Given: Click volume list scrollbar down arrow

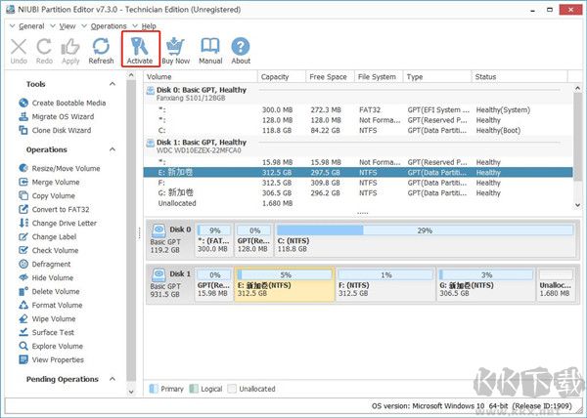Looking at the screenshot, I should pos(577,205).
